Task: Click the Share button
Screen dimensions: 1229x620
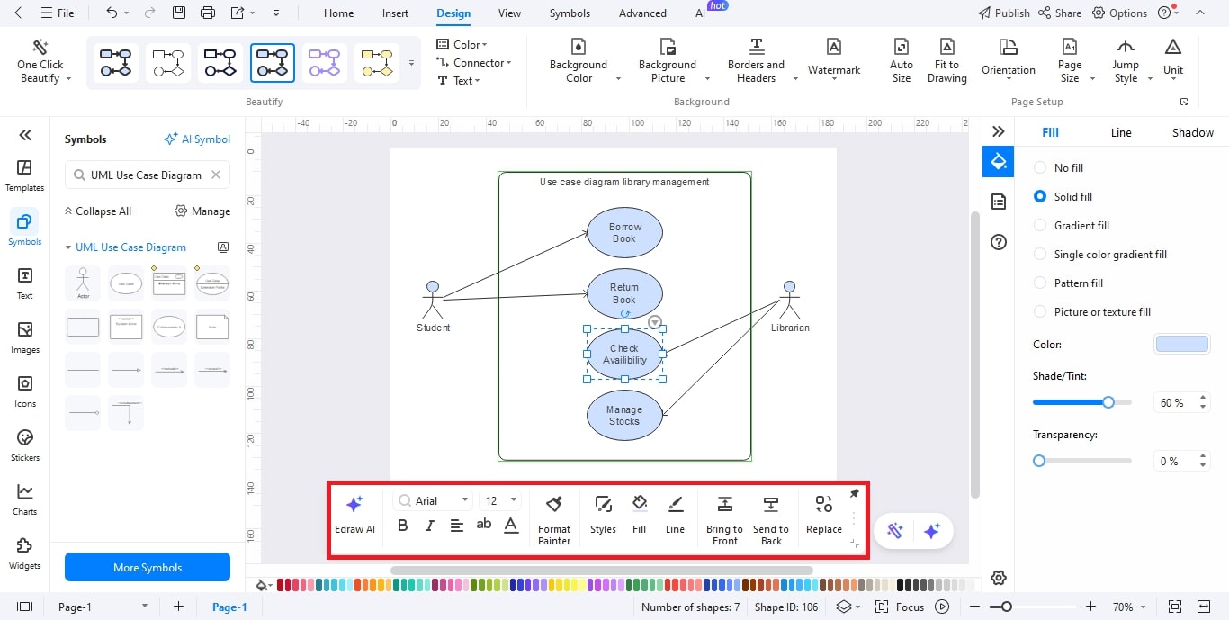Action: (1059, 13)
